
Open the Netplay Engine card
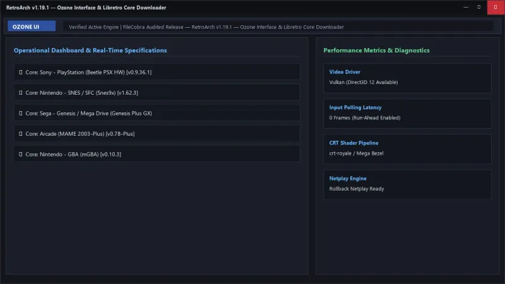[x=407, y=184]
